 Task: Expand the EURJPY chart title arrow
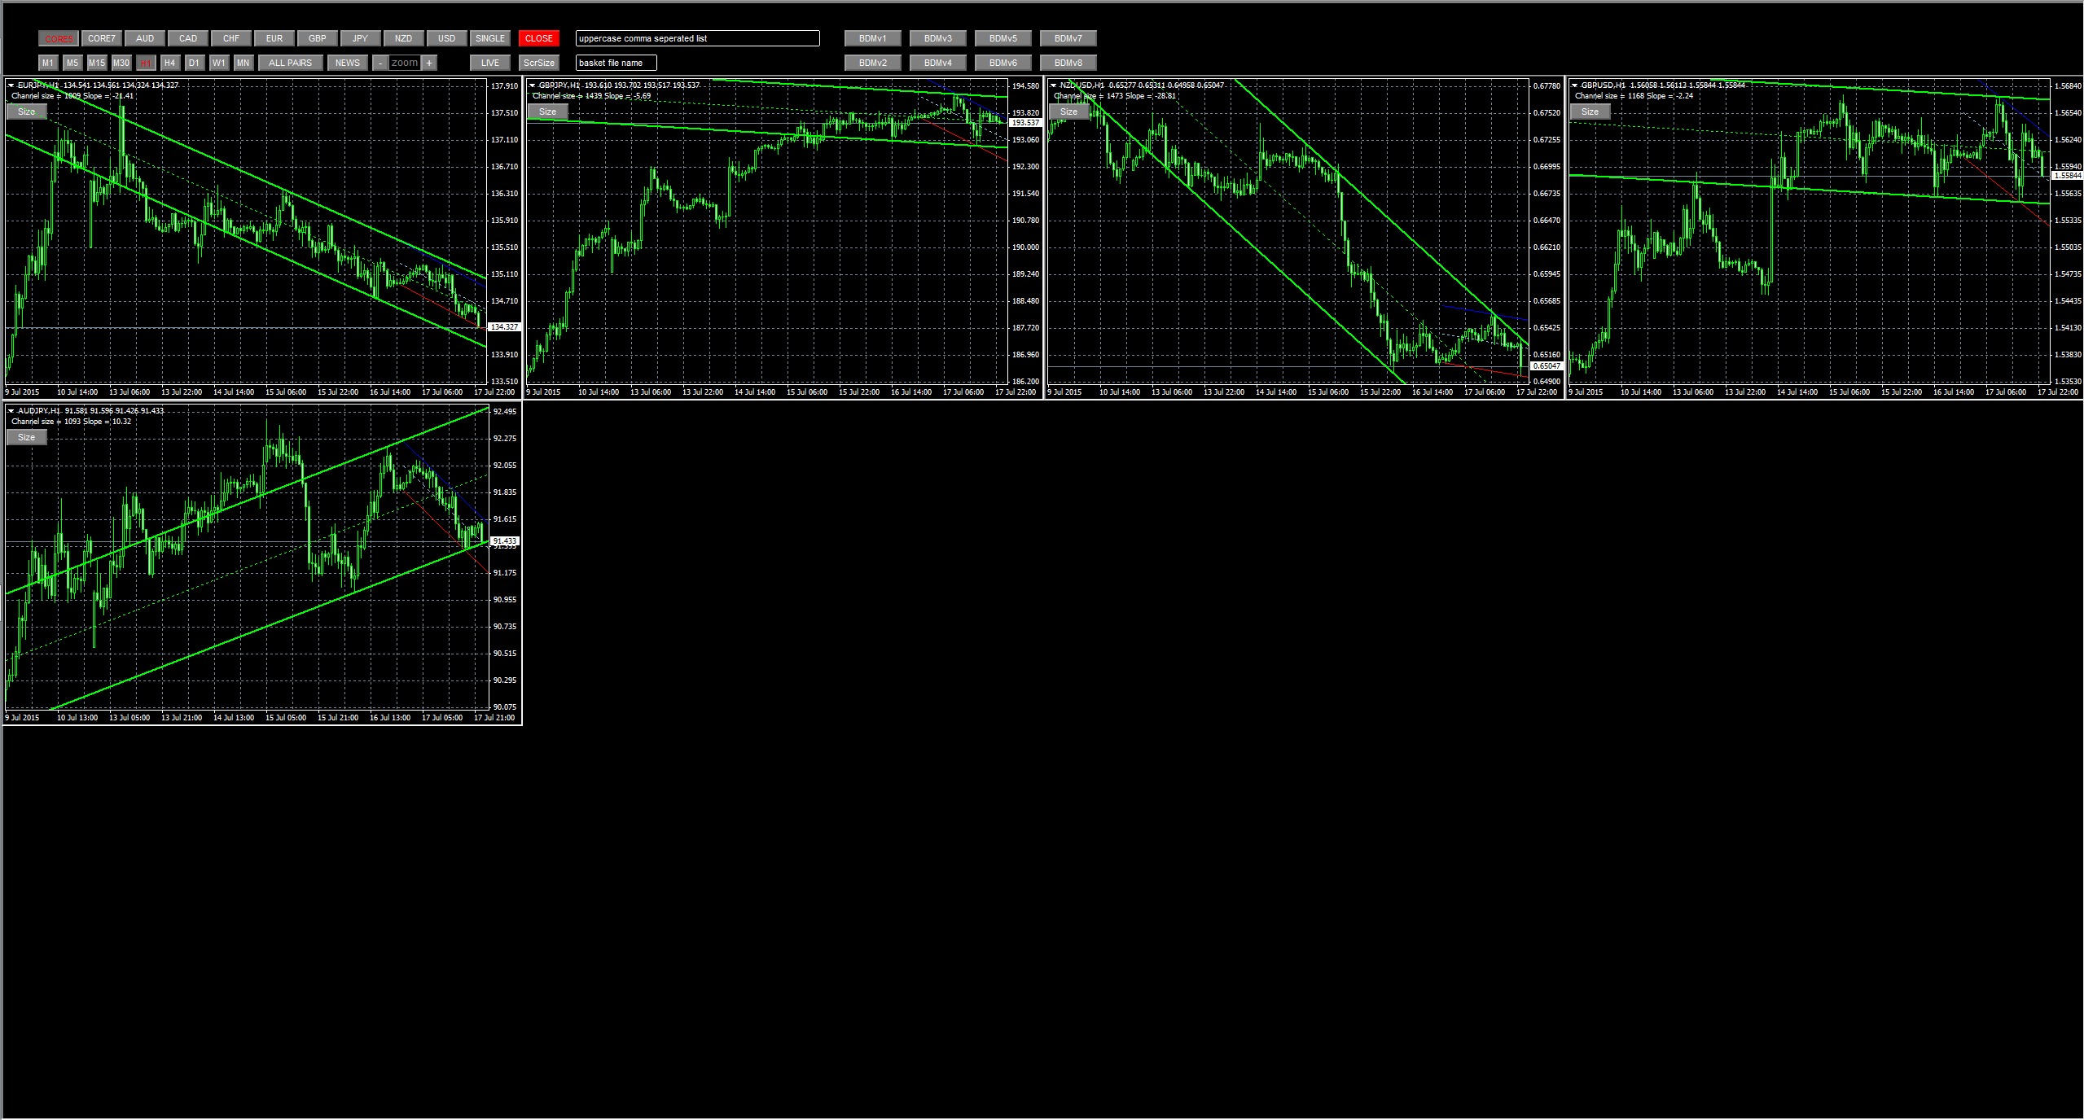pyautogui.click(x=11, y=85)
